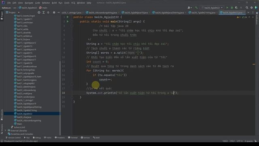Open the Navigate menu
Screen dimensions: 259x146
point(29,3)
